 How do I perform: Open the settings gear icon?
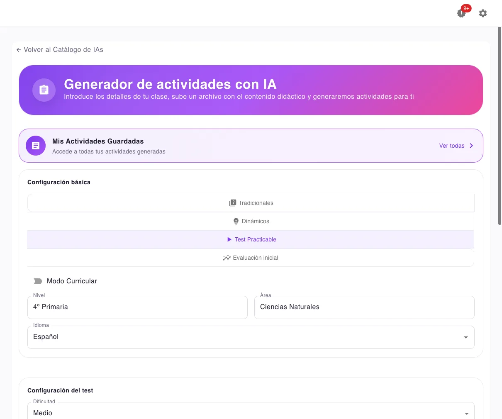point(483,13)
